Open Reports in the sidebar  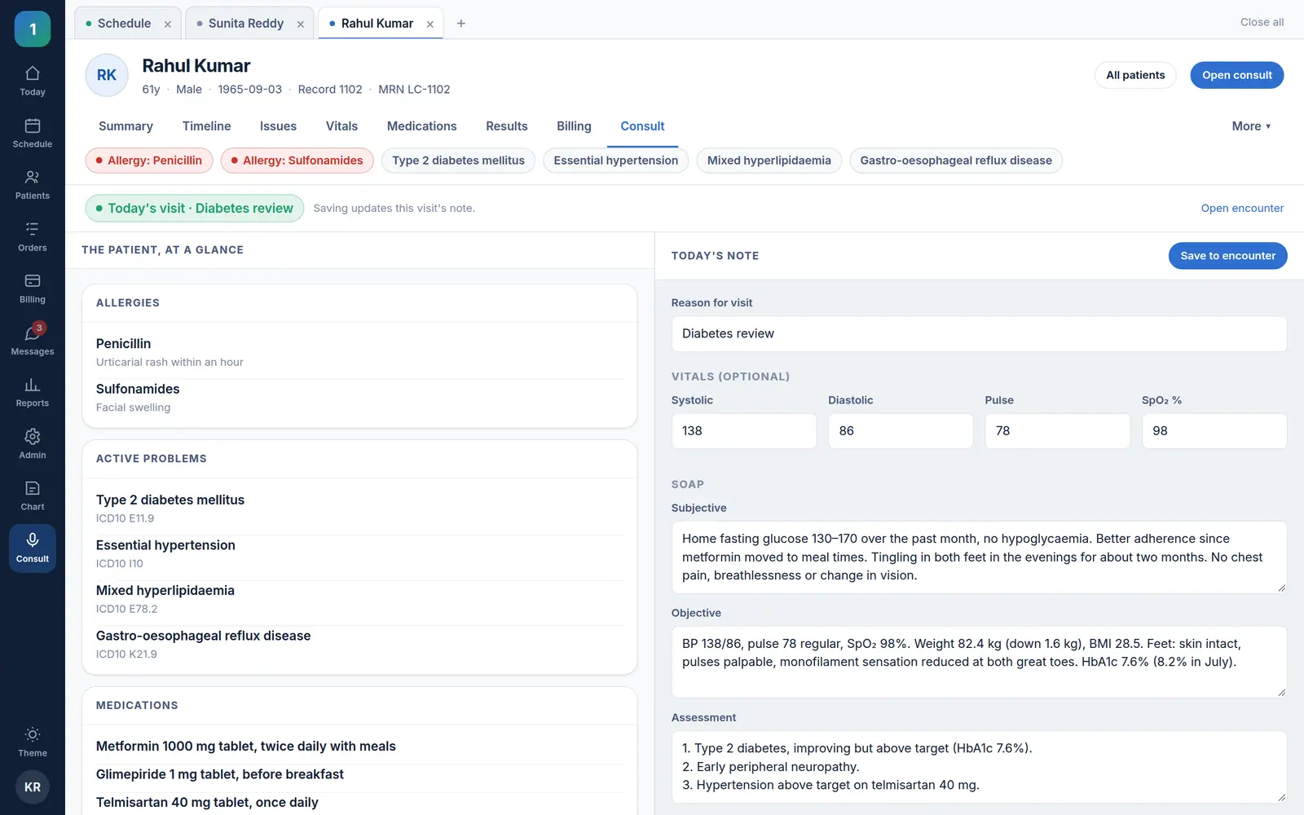point(33,392)
